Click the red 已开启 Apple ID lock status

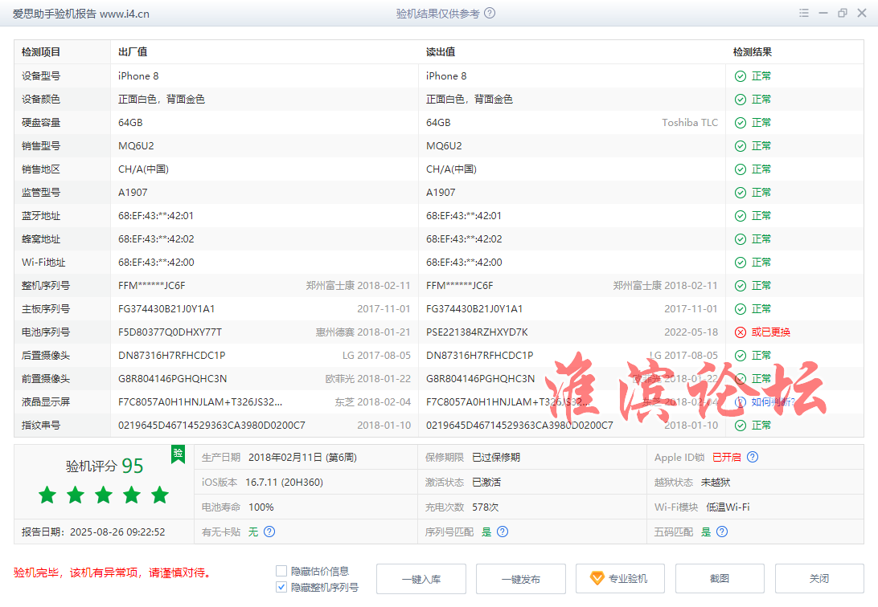[x=727, y=457]
